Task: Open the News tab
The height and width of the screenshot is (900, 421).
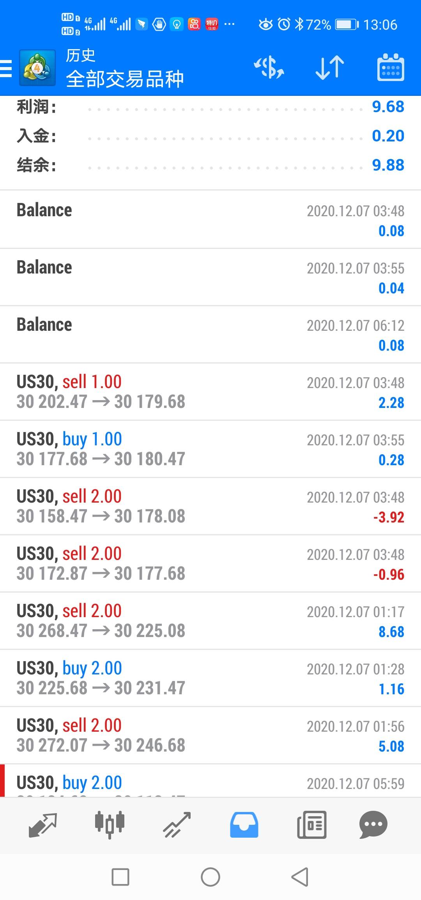Action: pyautogui.click(x=311, y=824)
